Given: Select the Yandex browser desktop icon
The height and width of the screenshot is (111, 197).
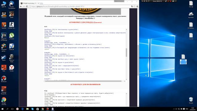Looking at the screenshot, I should point(12,68).
